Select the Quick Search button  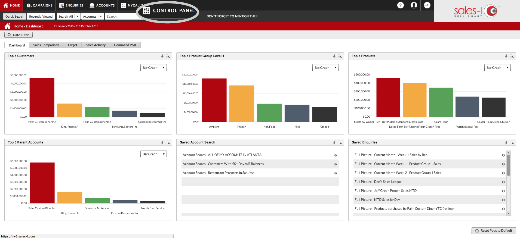click(x=15, y=17)
